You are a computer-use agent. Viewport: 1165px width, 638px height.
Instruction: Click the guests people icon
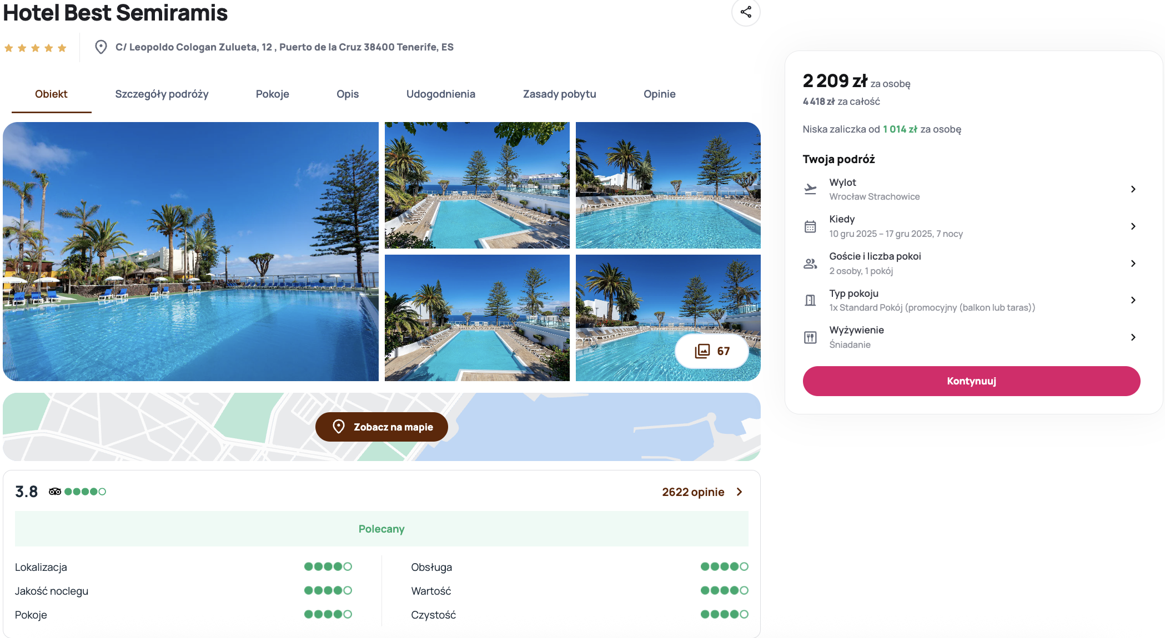810,264
